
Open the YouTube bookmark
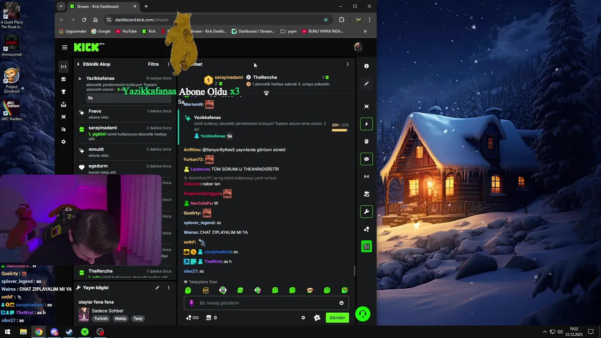tap(126, 31)
